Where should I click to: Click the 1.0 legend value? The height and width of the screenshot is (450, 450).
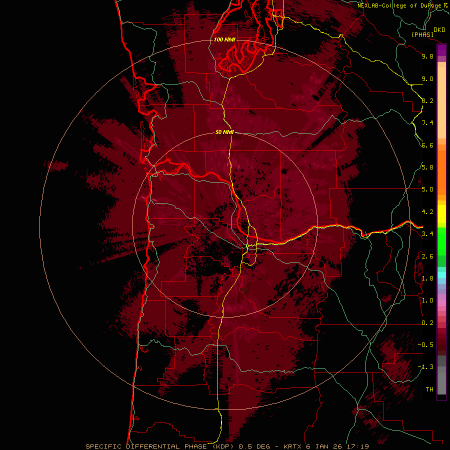point(427,300)
